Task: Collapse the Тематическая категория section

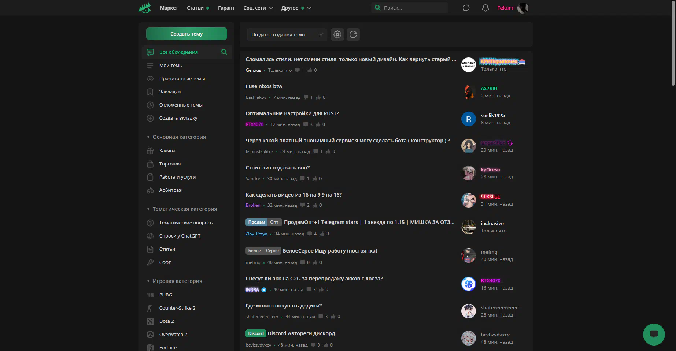Action: (184, 209)
